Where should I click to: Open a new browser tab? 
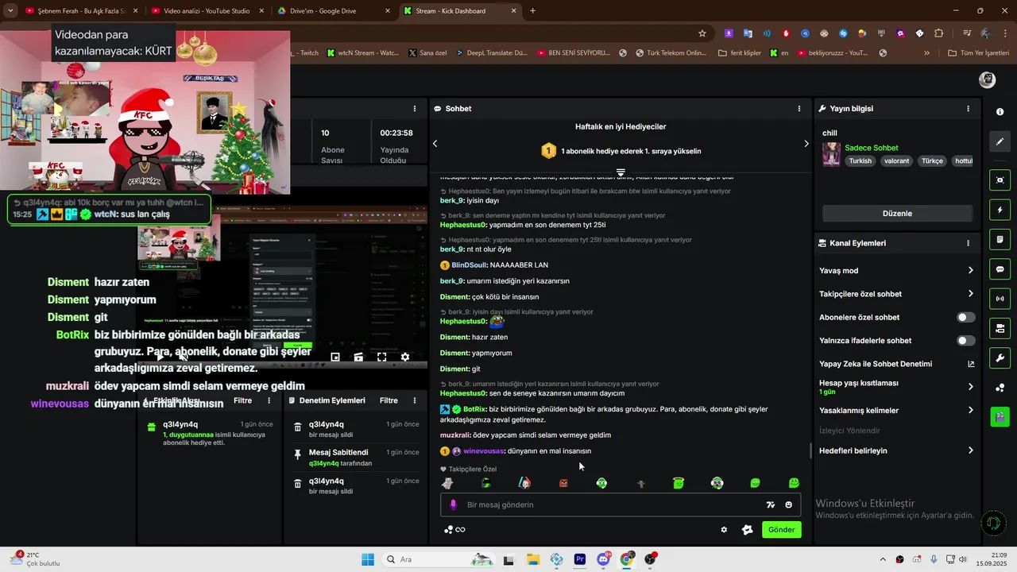click(532, 11)
